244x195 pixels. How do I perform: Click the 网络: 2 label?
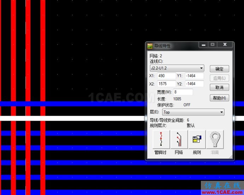coord(156,56)
